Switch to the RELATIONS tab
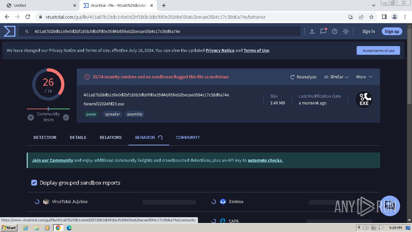Image resolution: width=412 pixels, height=232 pixels. click(110, 137)
